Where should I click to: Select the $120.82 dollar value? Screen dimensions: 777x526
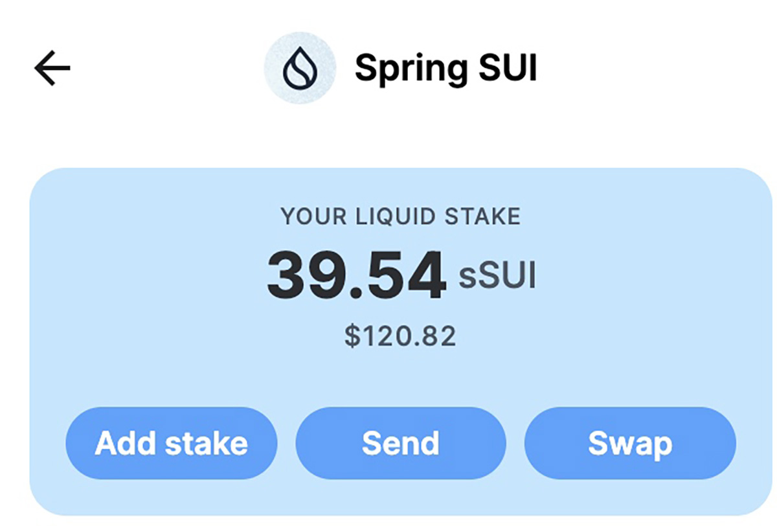(400, 336)
